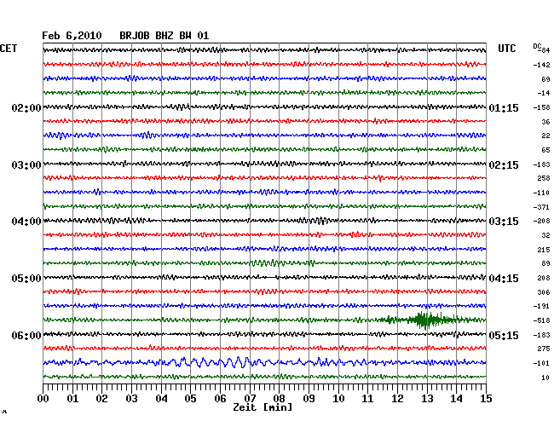The image size is (554, 421).
Task: Click the UTC time zone label
Action: click(506, 49)
